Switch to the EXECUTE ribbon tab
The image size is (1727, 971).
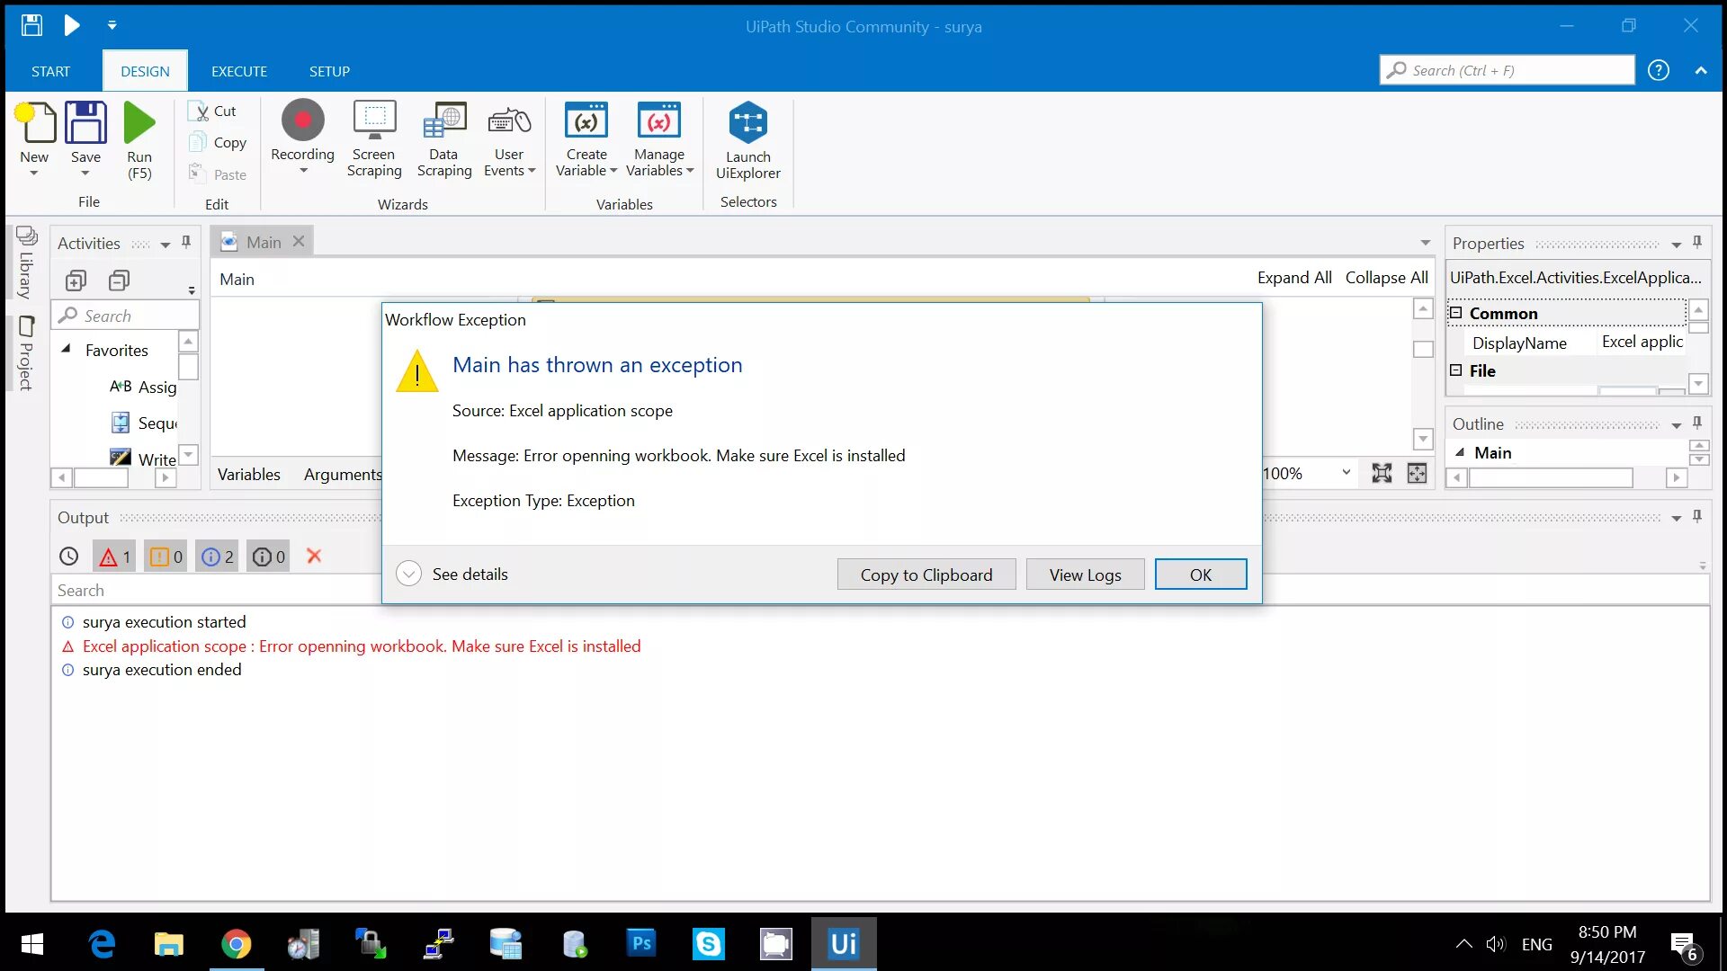[238, 72]
